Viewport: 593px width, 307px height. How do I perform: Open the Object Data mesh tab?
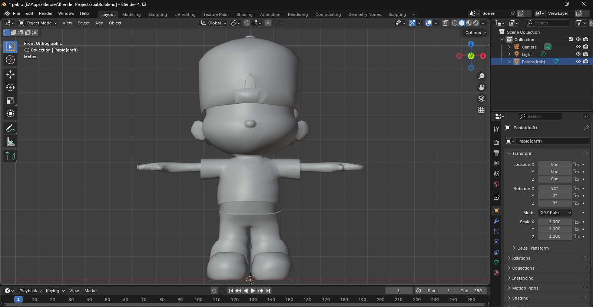[496, 263]
